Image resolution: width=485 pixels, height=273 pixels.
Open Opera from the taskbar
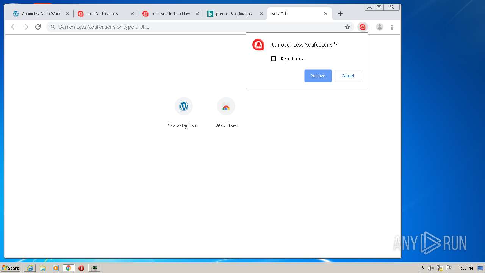click(x=81, y=268)
